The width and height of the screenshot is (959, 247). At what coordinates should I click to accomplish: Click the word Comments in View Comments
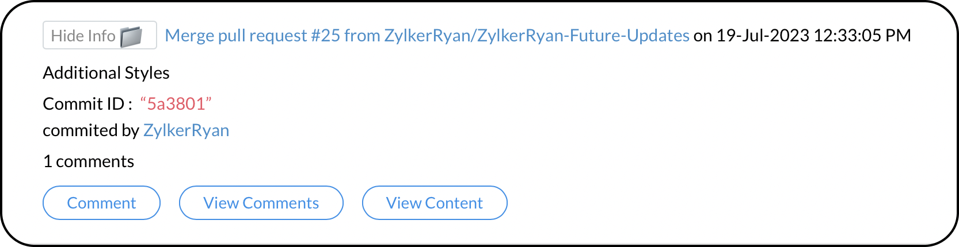[280, 203]
